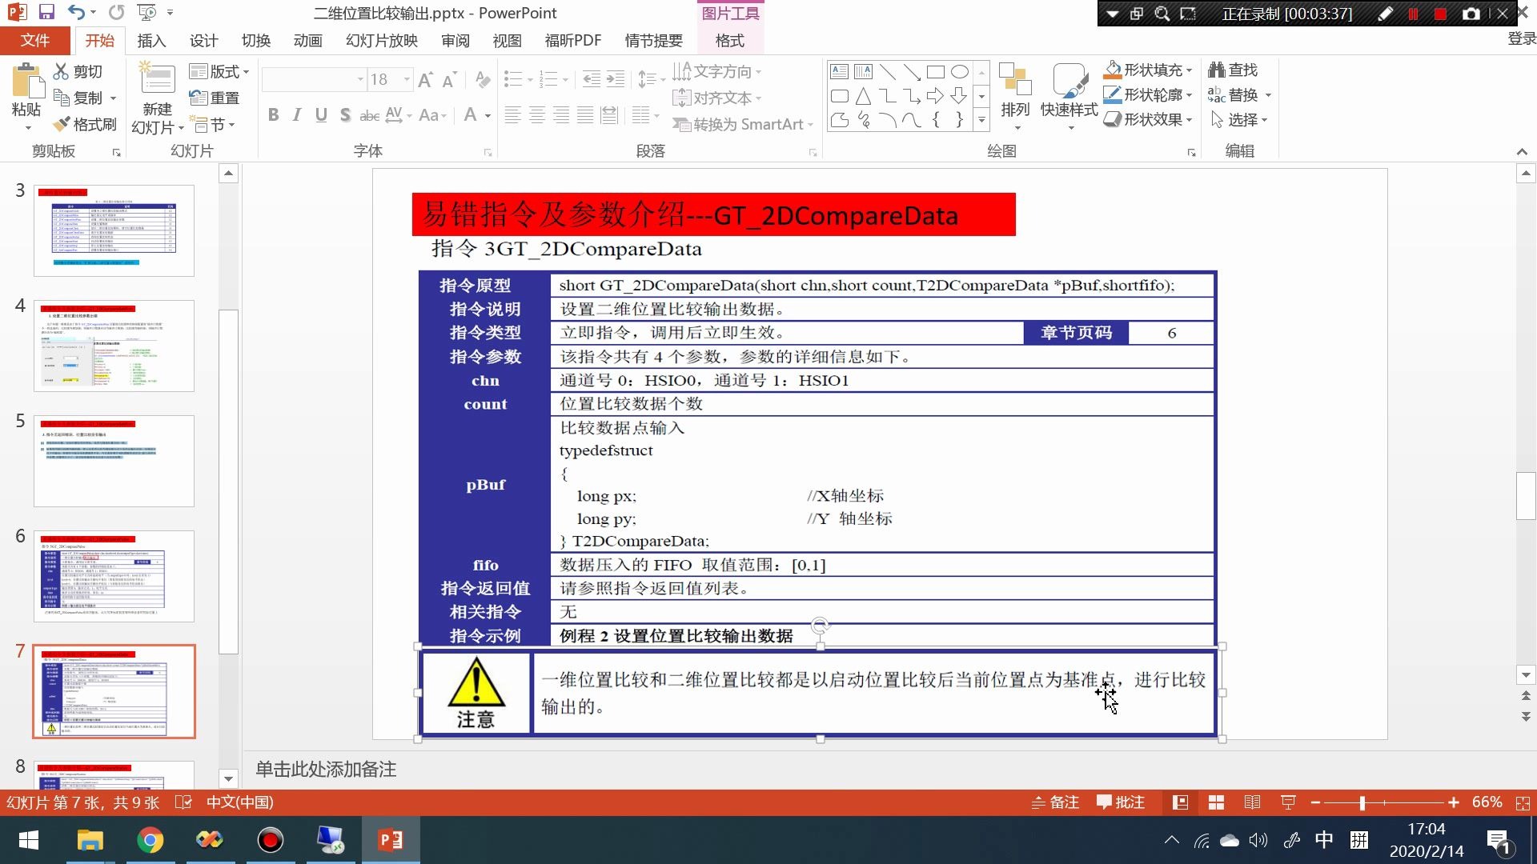The image size is (1537, 864).
Task: Switch to normal view in status bar
Action: coord(1180,802)
